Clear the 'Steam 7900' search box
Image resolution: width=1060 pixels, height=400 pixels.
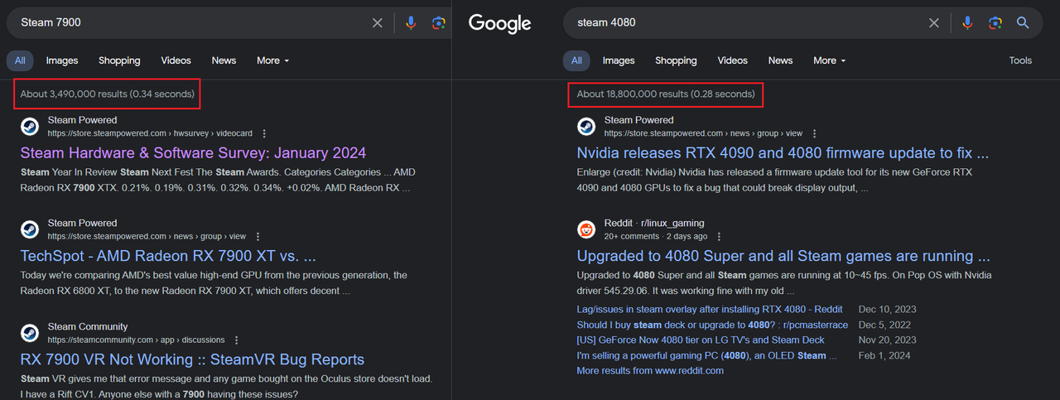(378, 23)
